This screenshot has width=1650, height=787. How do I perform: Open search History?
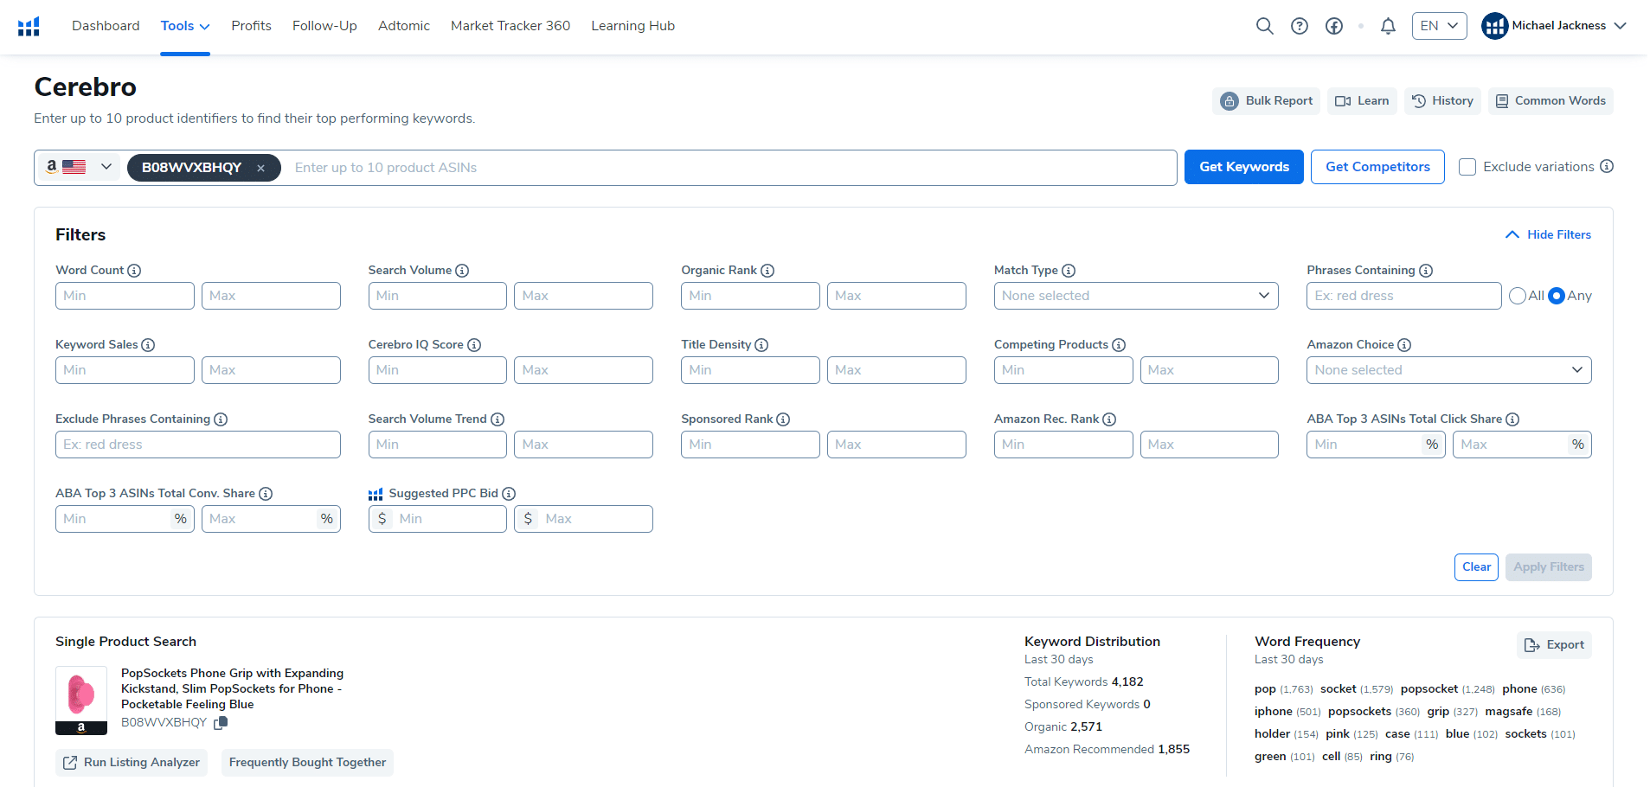(x=1442, y=101)
